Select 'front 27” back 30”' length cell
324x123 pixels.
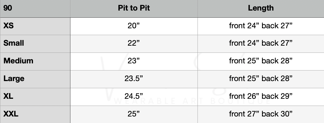click(x=261, y=114)
